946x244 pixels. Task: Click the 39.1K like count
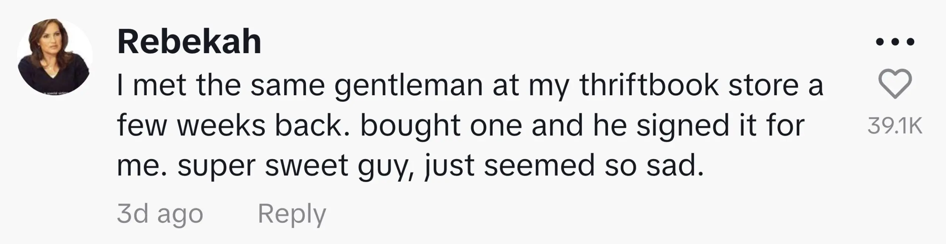pos(895,126)
